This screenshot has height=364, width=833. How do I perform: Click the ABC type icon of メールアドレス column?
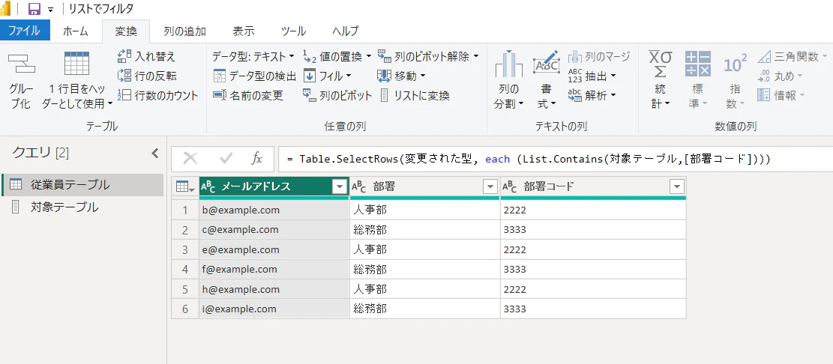click(x=208, y=186)
